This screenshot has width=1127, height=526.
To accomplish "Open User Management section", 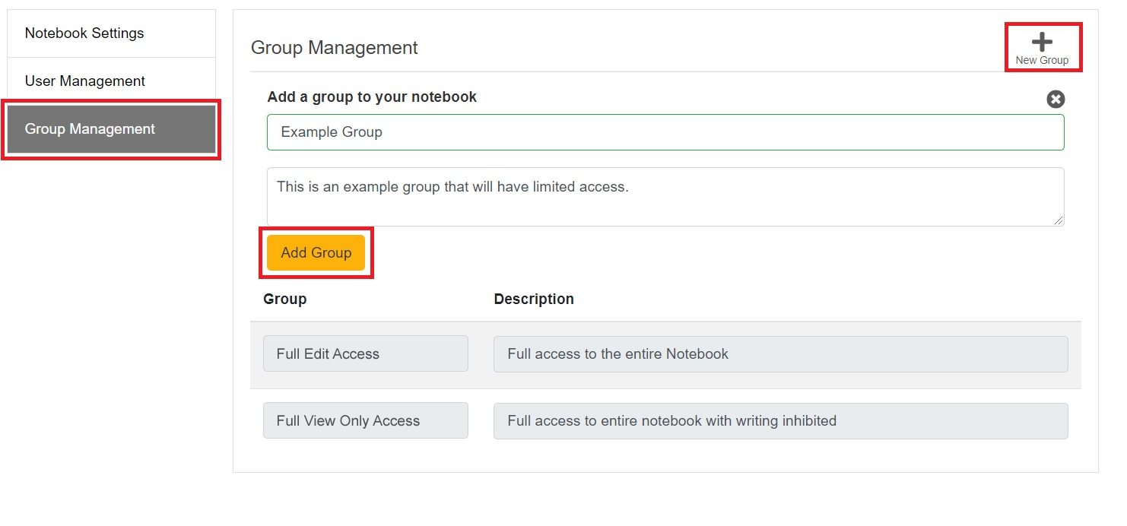I will pyautogui.click(x=111, y=81).
